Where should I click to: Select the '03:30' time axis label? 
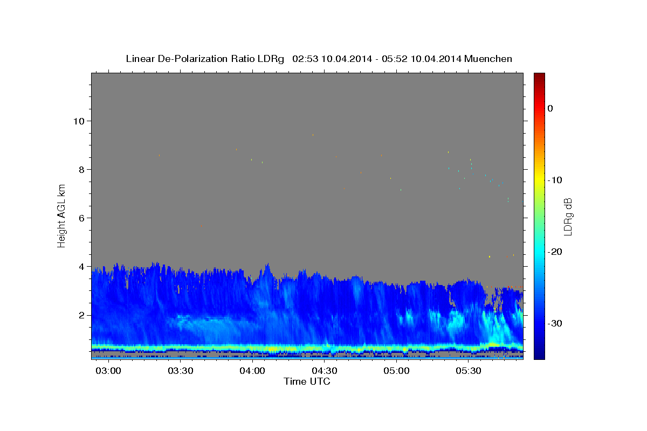click(180, 371)
